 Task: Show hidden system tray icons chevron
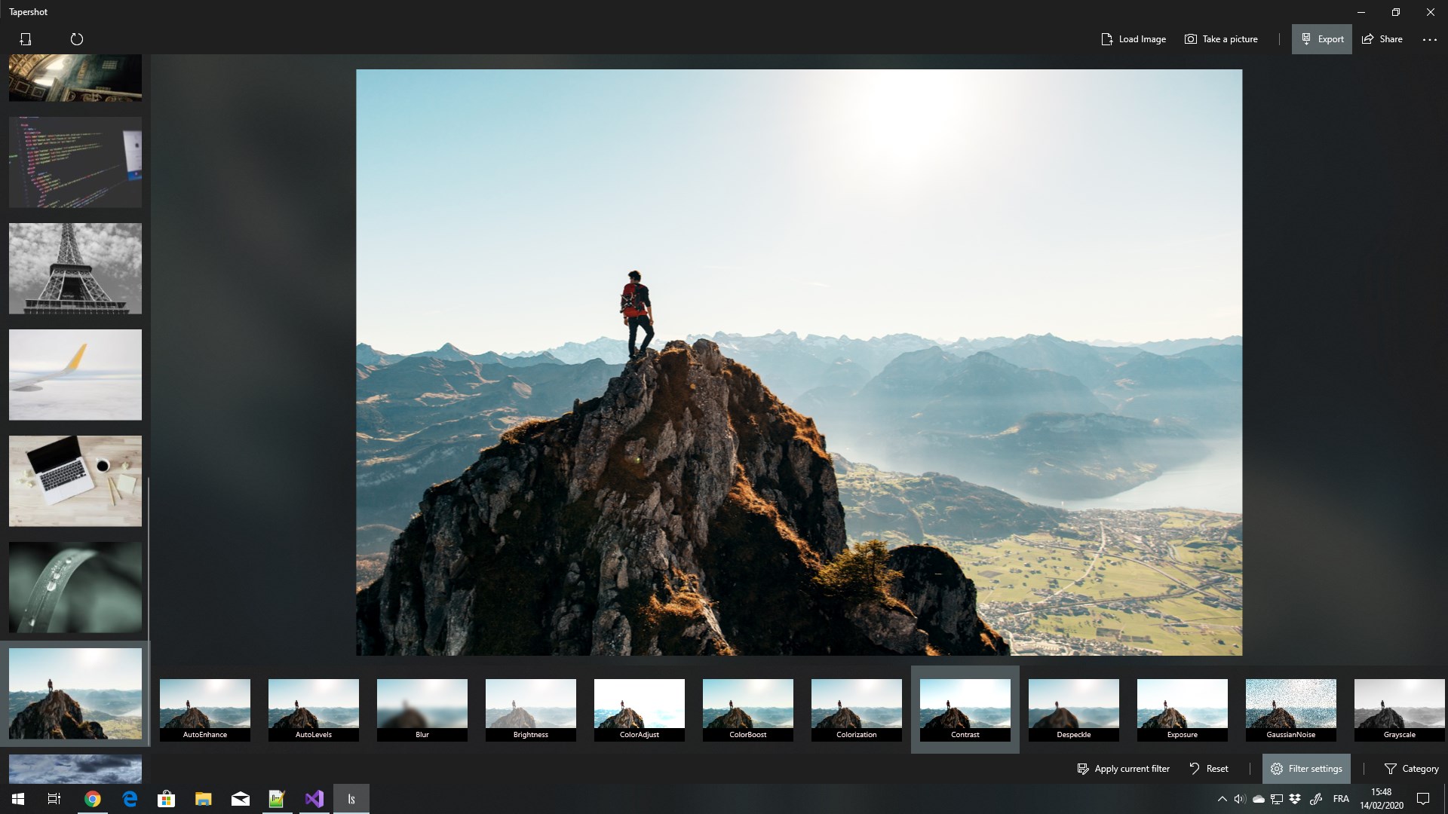tap(1222, 799)
